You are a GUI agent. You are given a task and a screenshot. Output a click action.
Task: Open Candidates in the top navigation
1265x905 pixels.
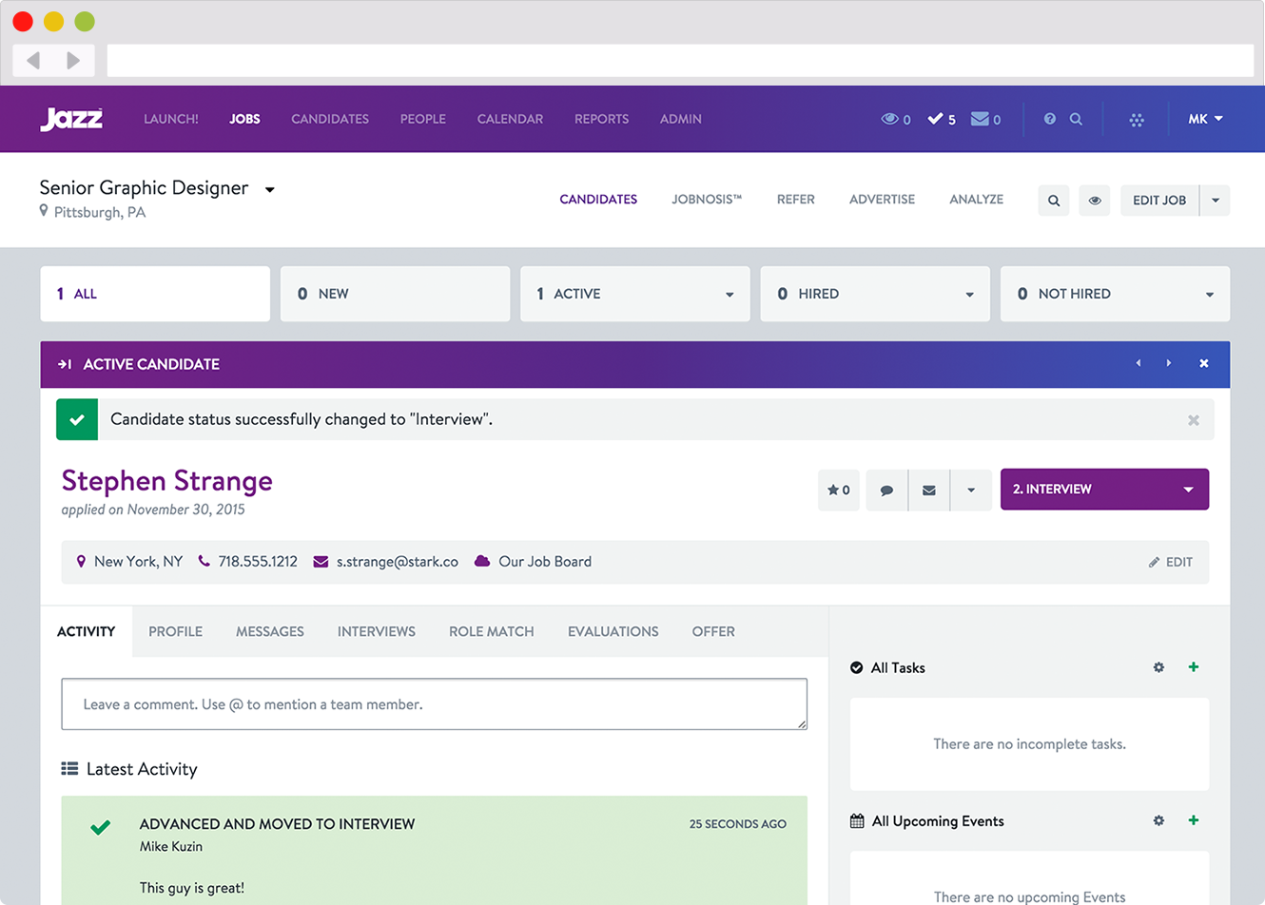coord(330,119)
